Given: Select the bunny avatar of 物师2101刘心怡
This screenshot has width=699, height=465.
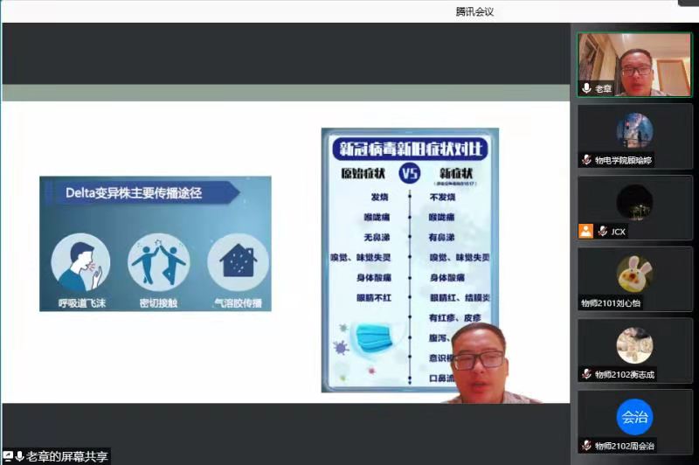Looking at the screenshot, I should coord(634,274).
